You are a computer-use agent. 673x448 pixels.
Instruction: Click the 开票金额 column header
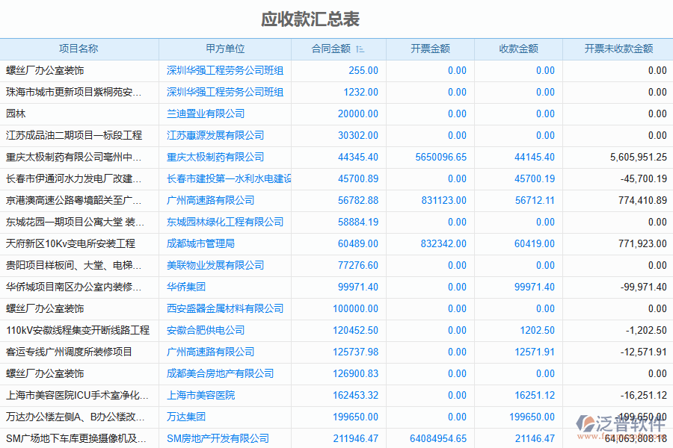click(x=430, y=49)
